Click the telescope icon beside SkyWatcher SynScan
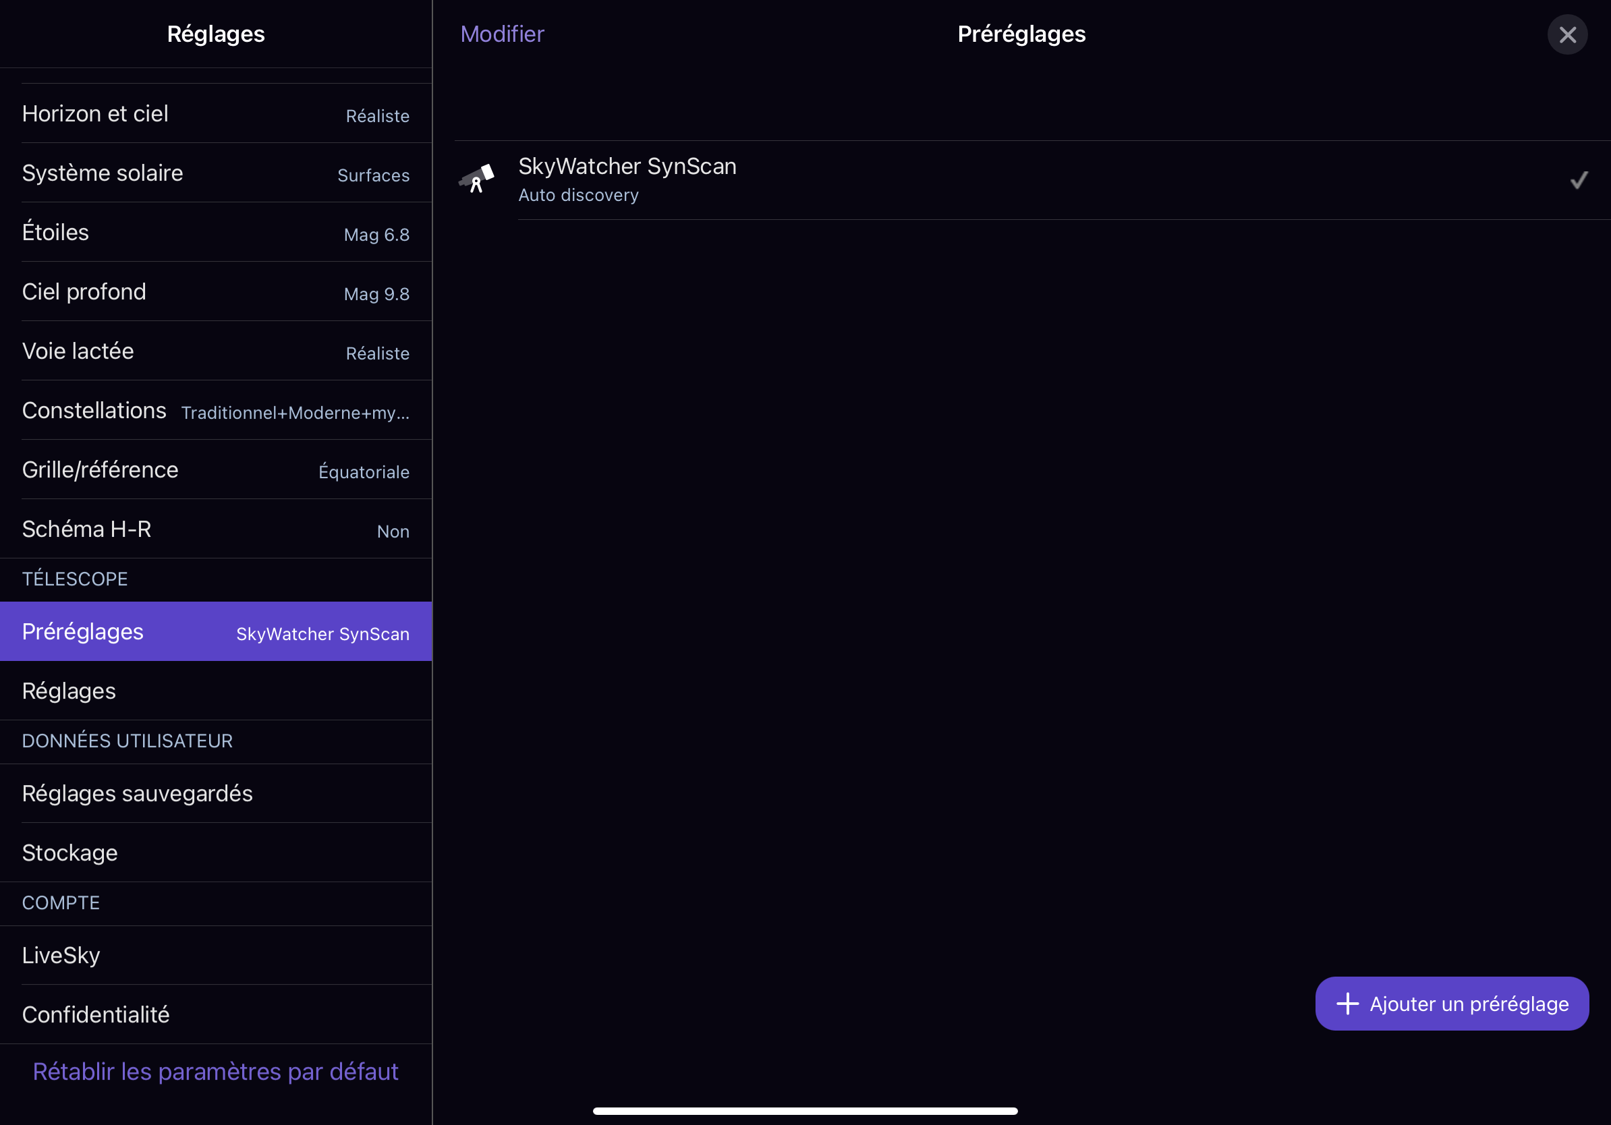 point(477,179)
